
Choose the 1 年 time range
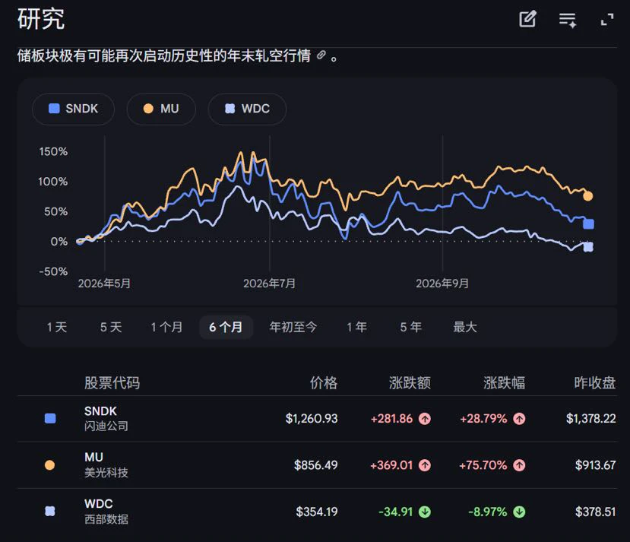[x=356, y=327]
